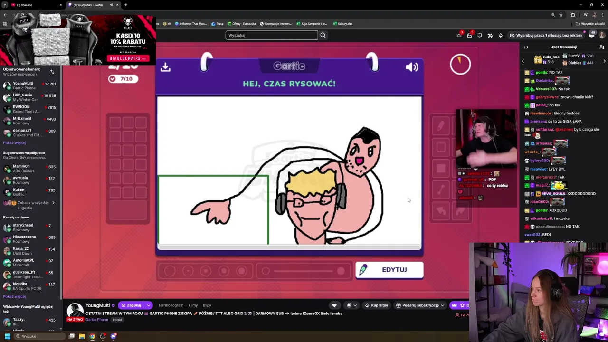Bookmark this page star icon
The width and height of the screenshot is (608, 342).
point(561,15)
